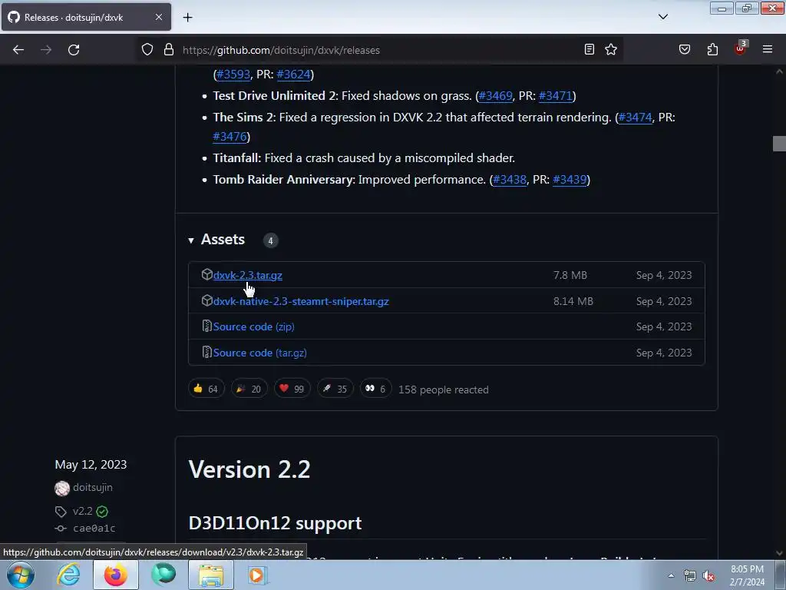Click the thumbs up reaction with 64

click(x=206, y=389)
